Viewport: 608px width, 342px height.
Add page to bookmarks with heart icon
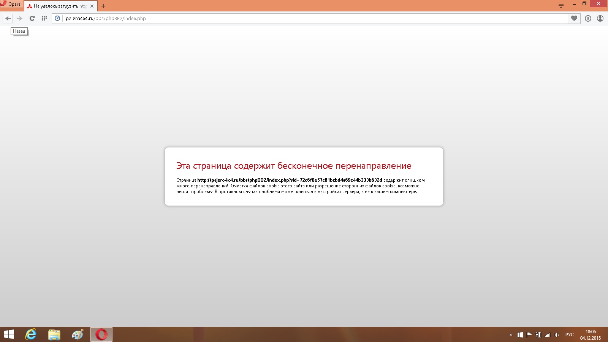574,18
